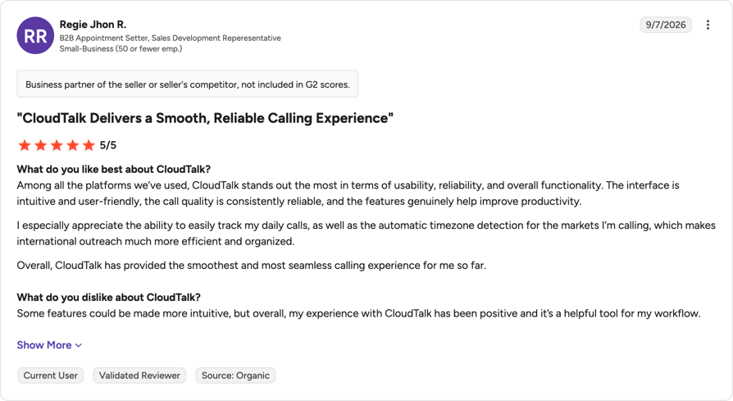Viewport: 733px width, 401px height.
Task: Select the Validated Reviewer tag
Action: click(x=139, y=376)
